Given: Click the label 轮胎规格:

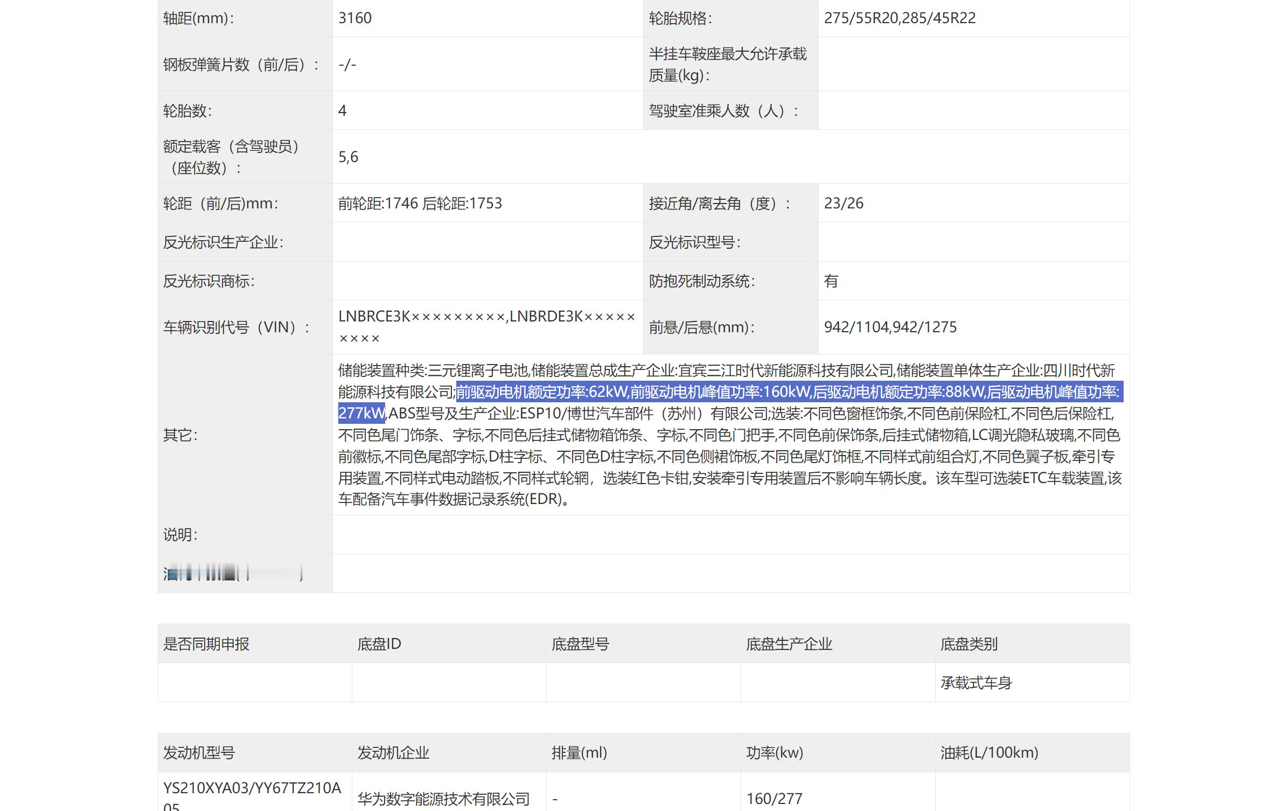Looking at the screenshot, I should tap(680, 18).
